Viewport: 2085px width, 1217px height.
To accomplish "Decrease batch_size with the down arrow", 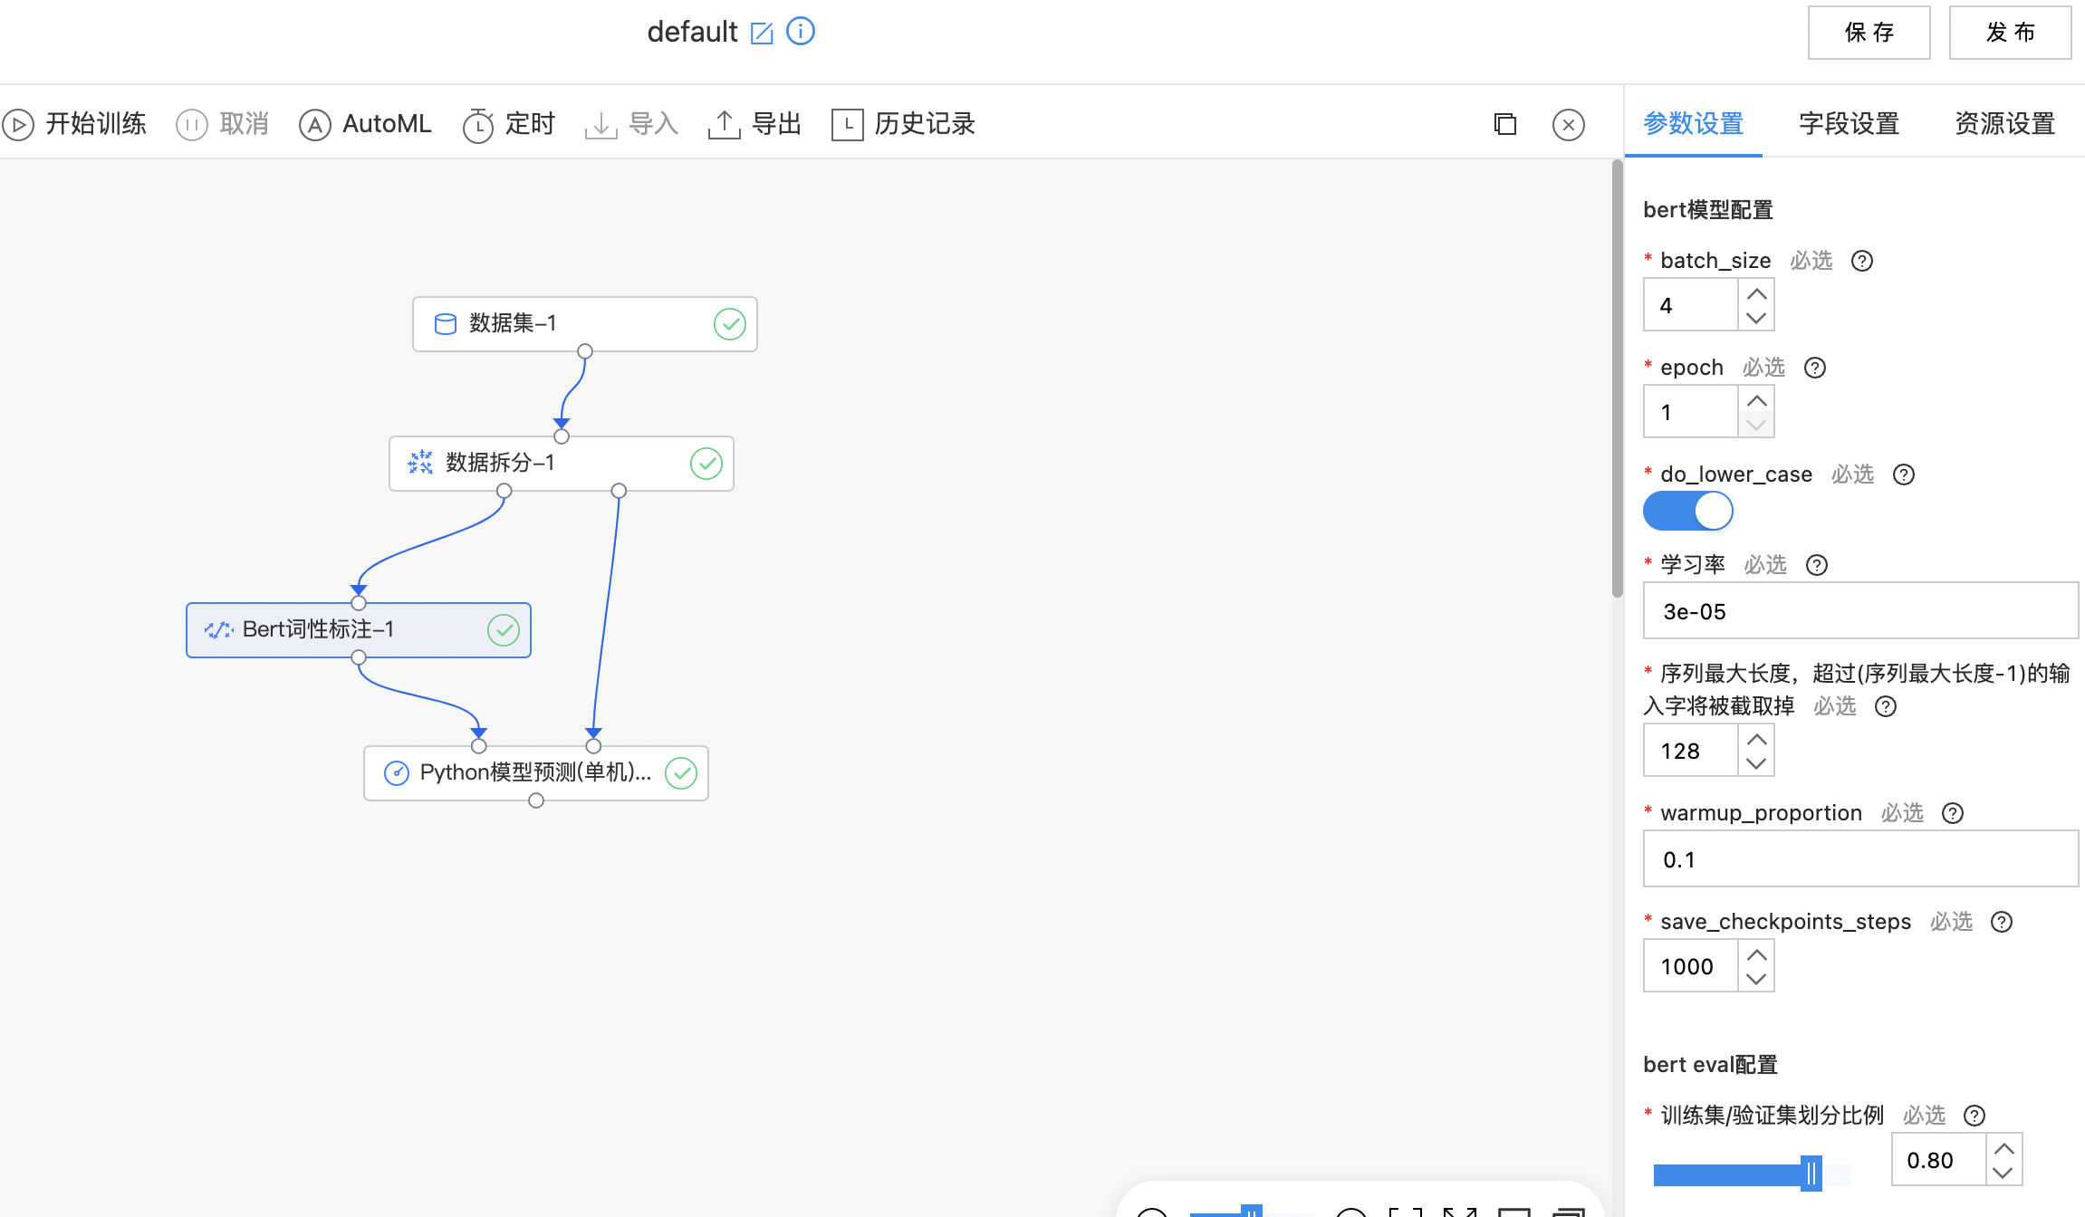I will click(1756, 318).
